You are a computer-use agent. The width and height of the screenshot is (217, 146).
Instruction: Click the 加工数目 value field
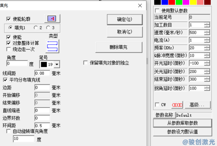tap(197, 25)
